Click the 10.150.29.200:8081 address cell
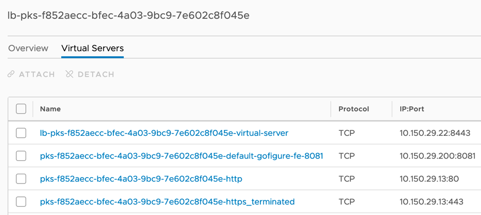 click(x=437, y=156)
